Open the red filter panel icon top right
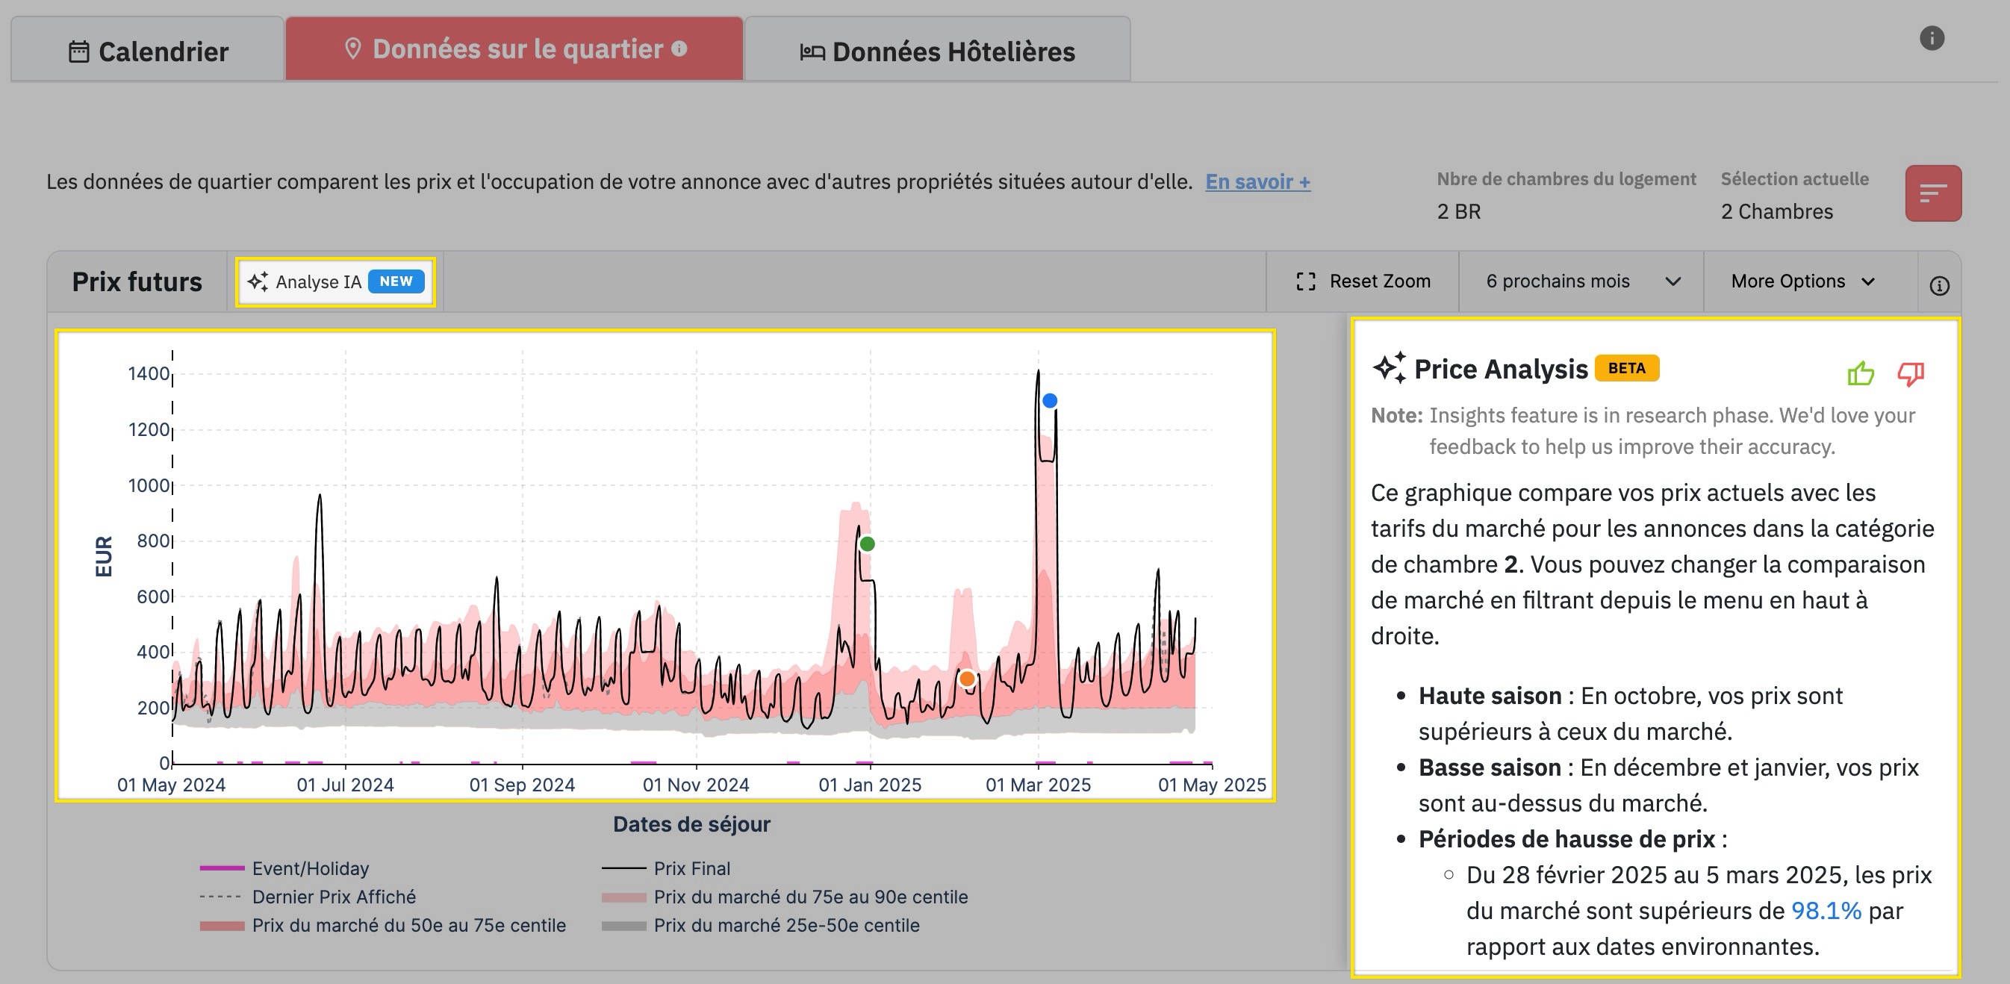 (x=1933, y=193)
